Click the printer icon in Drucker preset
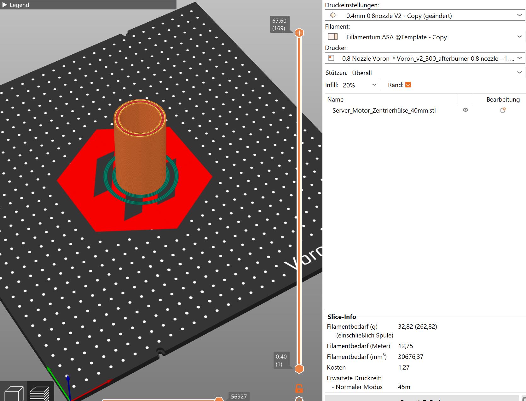Image resolution: width=526 pixels, height=401 pixels. pos(331,58)
